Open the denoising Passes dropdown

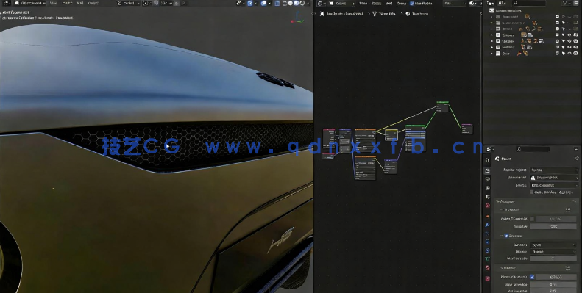coord(554,252)
